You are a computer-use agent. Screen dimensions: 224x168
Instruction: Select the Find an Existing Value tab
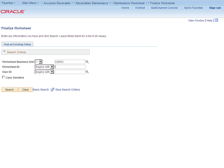(x=17, y=44)
